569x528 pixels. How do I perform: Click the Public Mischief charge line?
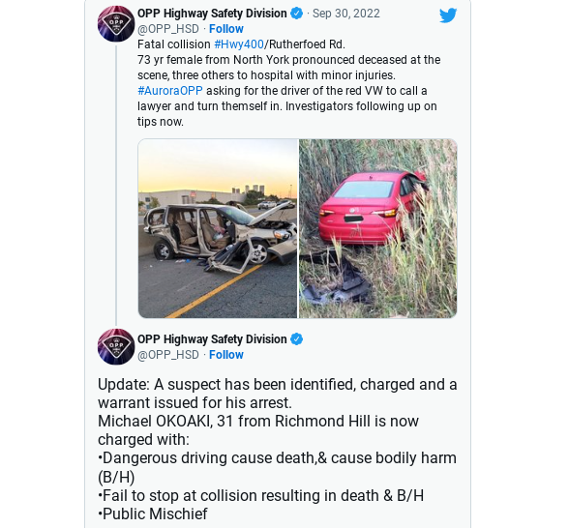click(153, 513)
